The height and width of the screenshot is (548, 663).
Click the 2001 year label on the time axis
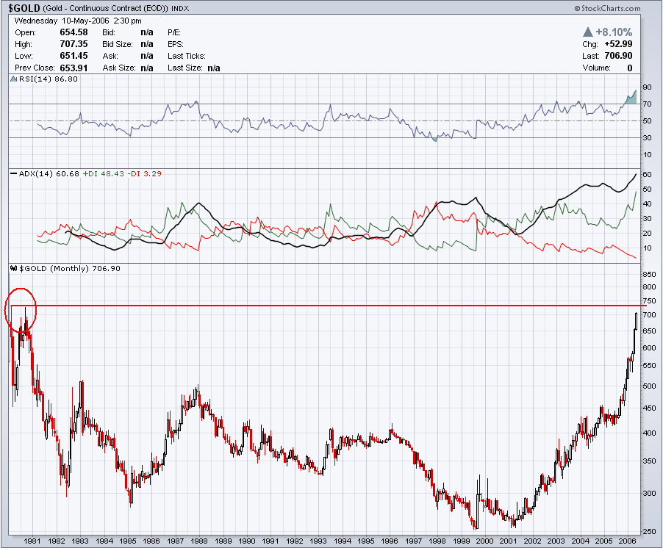(509, 541)
